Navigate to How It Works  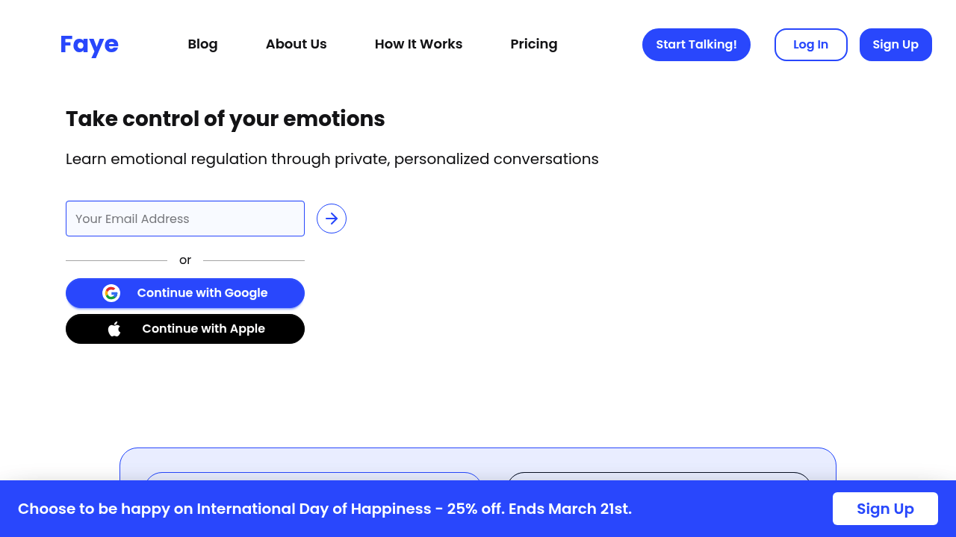coord(418,44)
